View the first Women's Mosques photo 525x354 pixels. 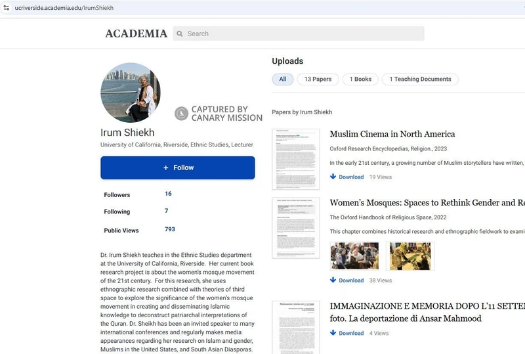coord(354,256)
